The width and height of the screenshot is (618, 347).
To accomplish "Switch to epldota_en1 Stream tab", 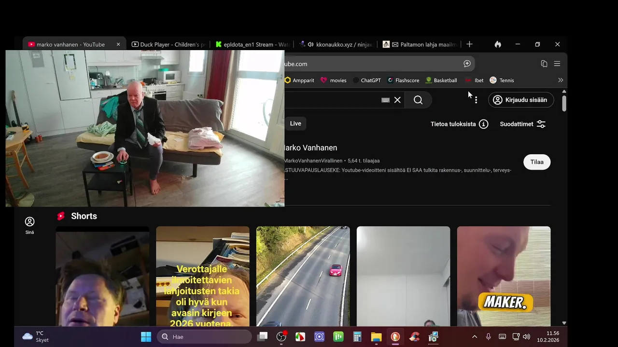I will tap(252, 44).
